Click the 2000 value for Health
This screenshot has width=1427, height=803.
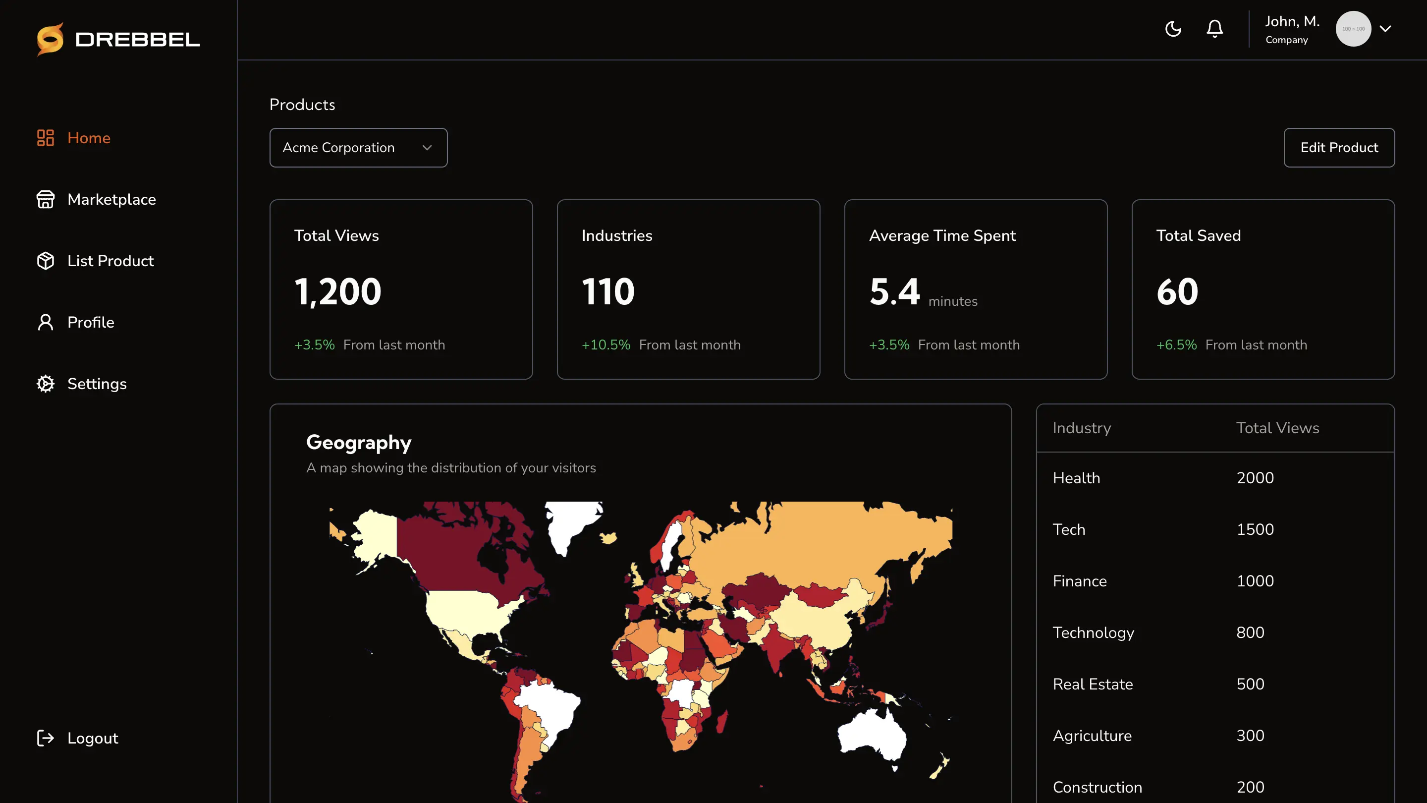[1255, 478]
